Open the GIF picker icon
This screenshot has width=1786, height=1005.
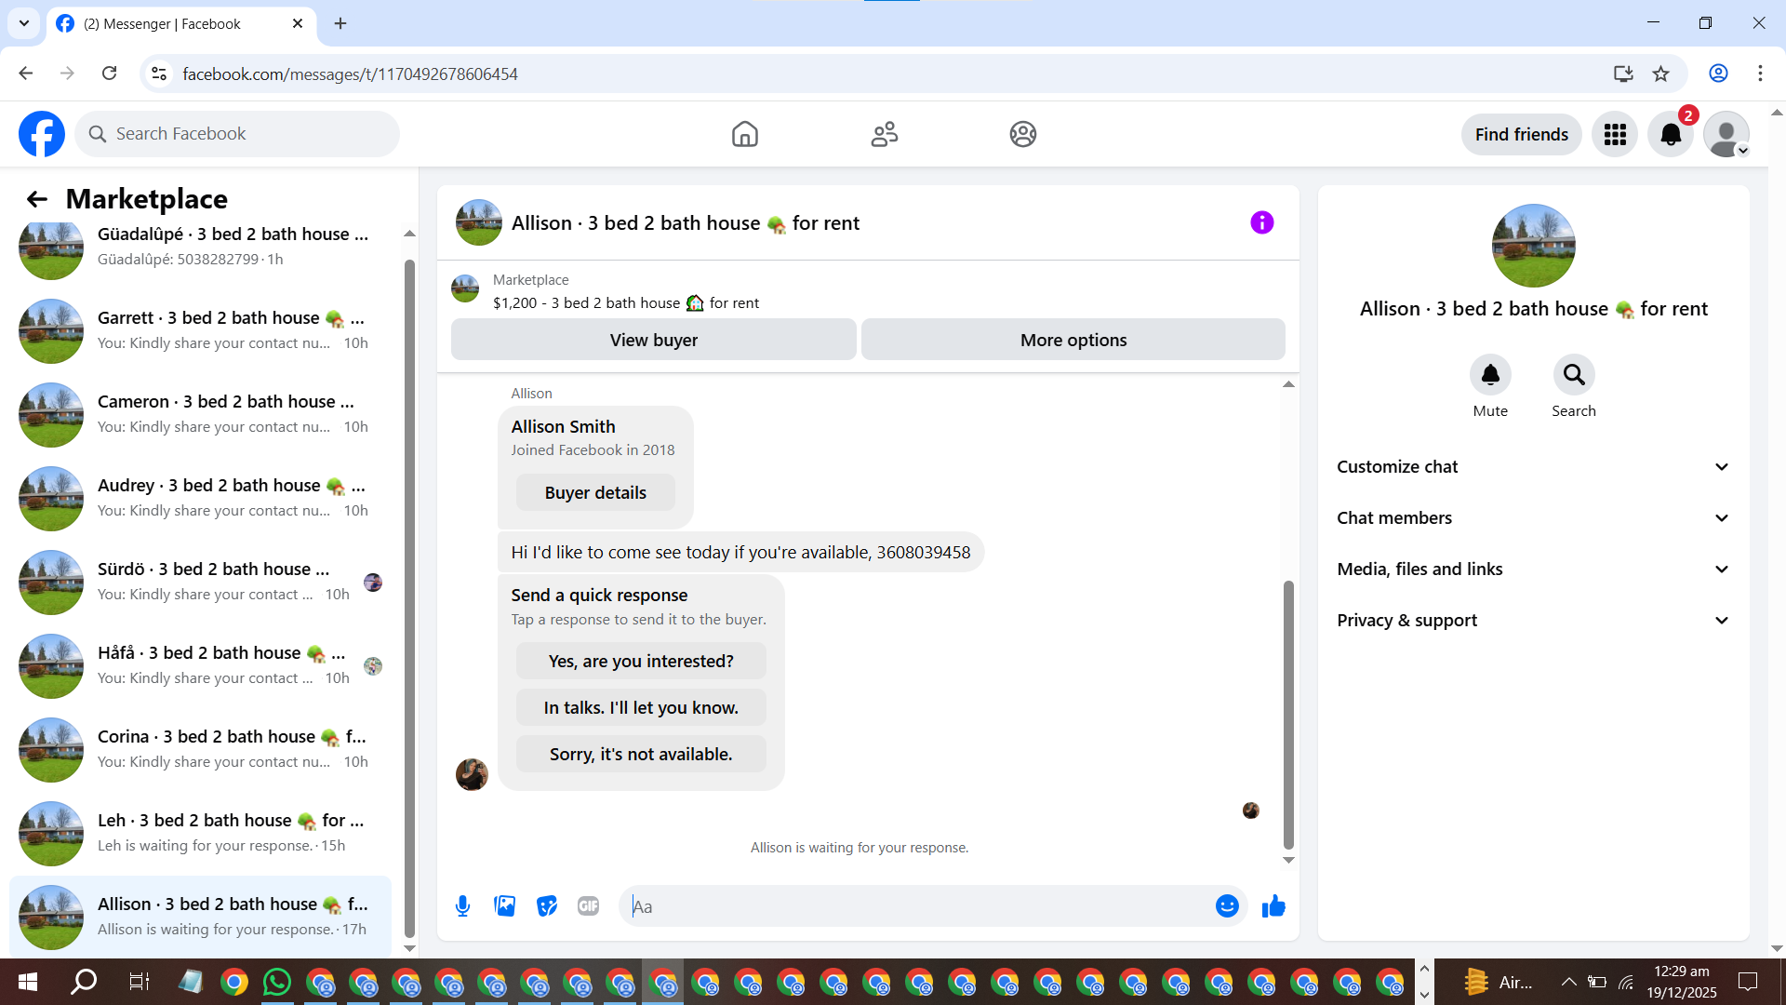[x=588, y=905]
